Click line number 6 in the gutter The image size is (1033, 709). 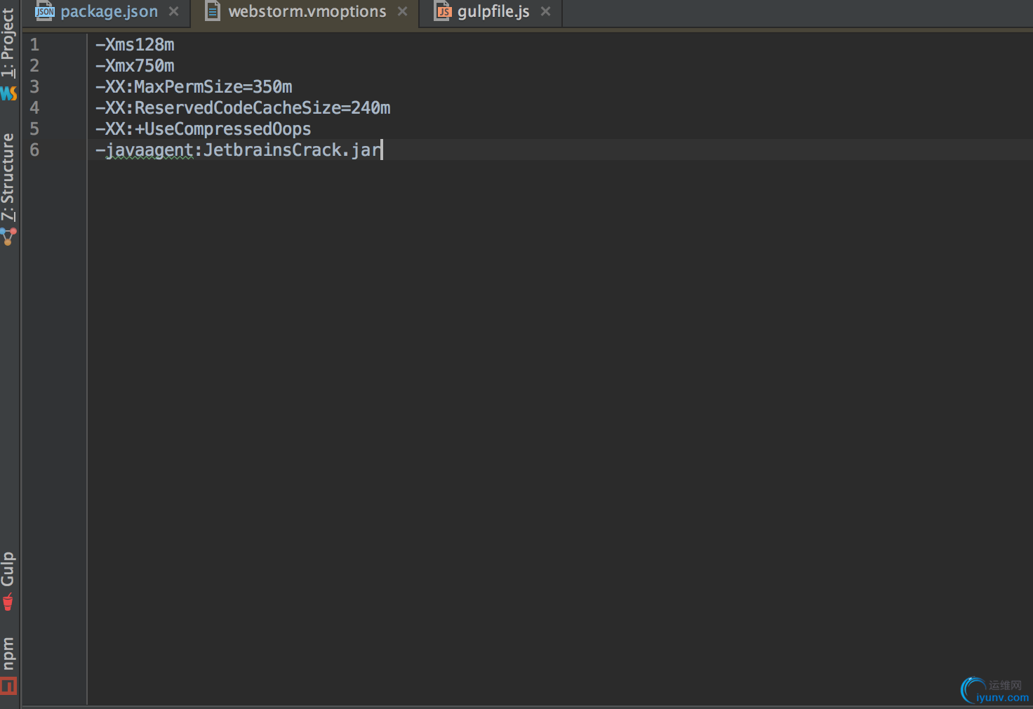[x=34, y=150]
